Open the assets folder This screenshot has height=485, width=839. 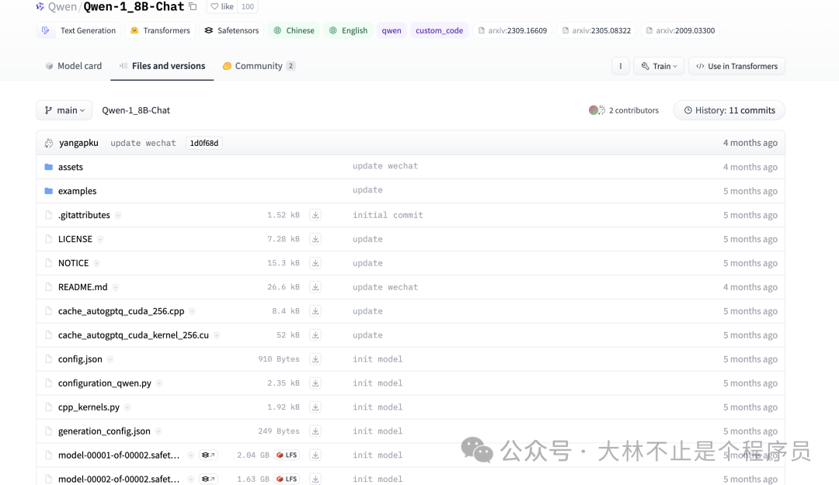click(71, 167)
